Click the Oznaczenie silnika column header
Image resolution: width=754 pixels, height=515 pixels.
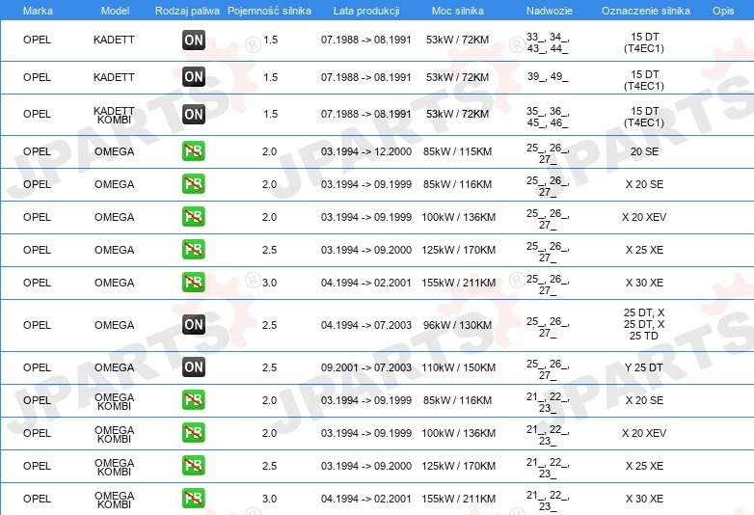pos(646,11)
